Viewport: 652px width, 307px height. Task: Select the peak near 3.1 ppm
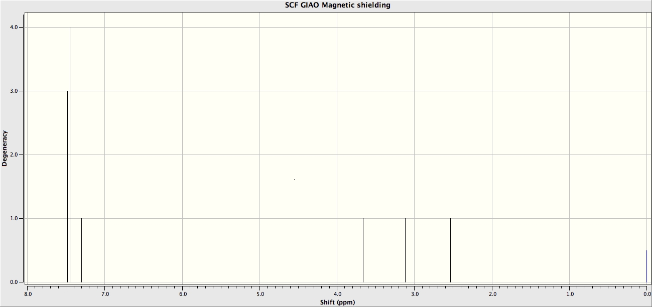coord(405,250)
